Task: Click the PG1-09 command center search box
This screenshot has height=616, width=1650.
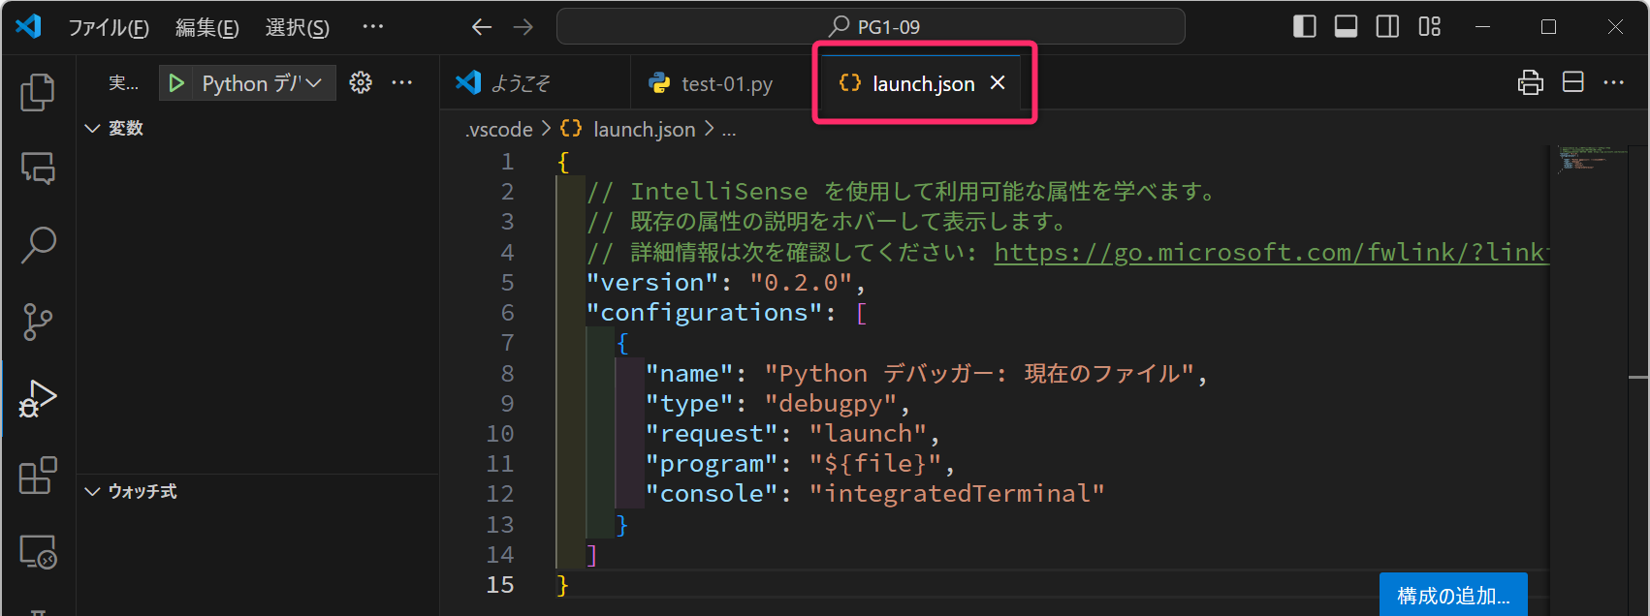Action: coord(871,27)
